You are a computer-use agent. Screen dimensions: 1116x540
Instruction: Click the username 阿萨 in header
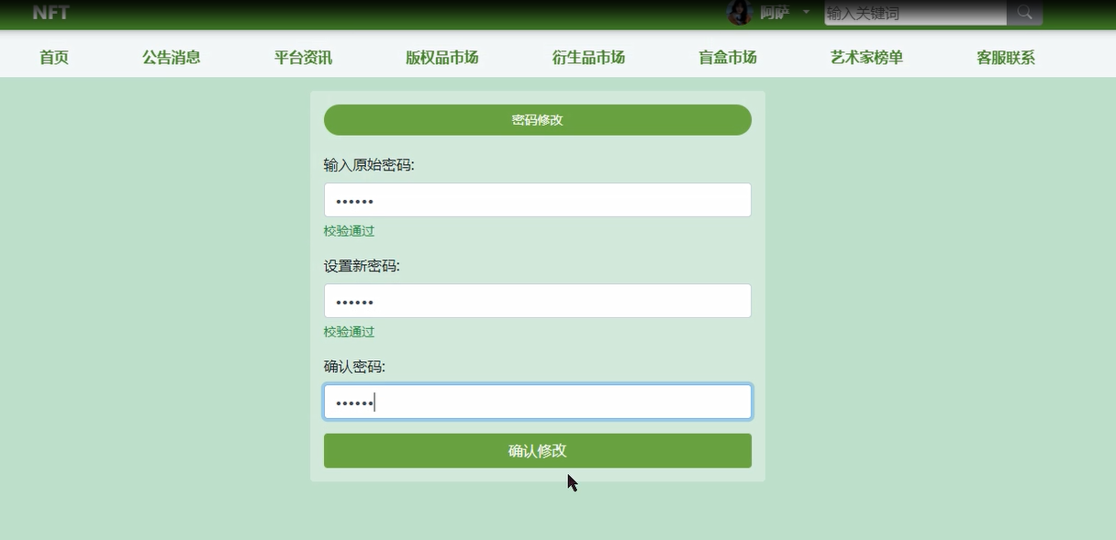[x=775, y=13]
